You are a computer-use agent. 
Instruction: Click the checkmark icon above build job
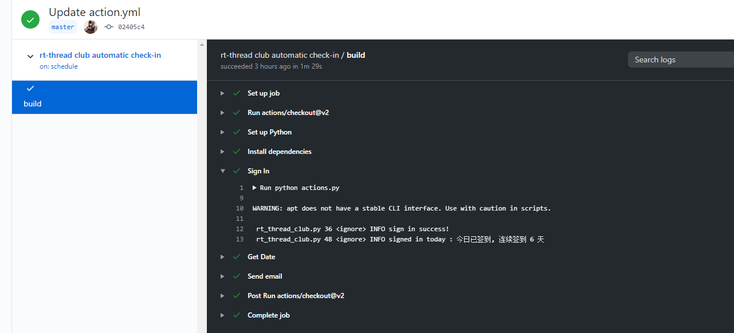click(30, 88)
